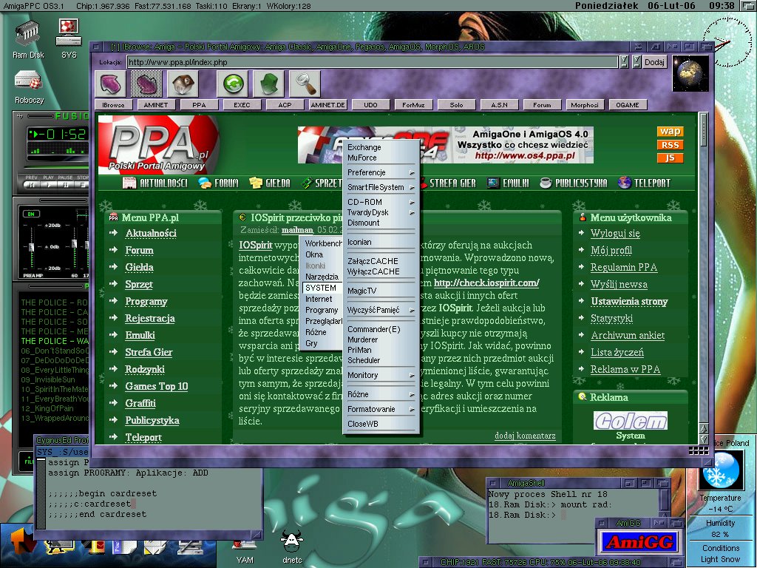The width and height of the screenshot is (757, 568).
Task: Click the Fusion PAUSE button
Action: (x=65, y=183)
